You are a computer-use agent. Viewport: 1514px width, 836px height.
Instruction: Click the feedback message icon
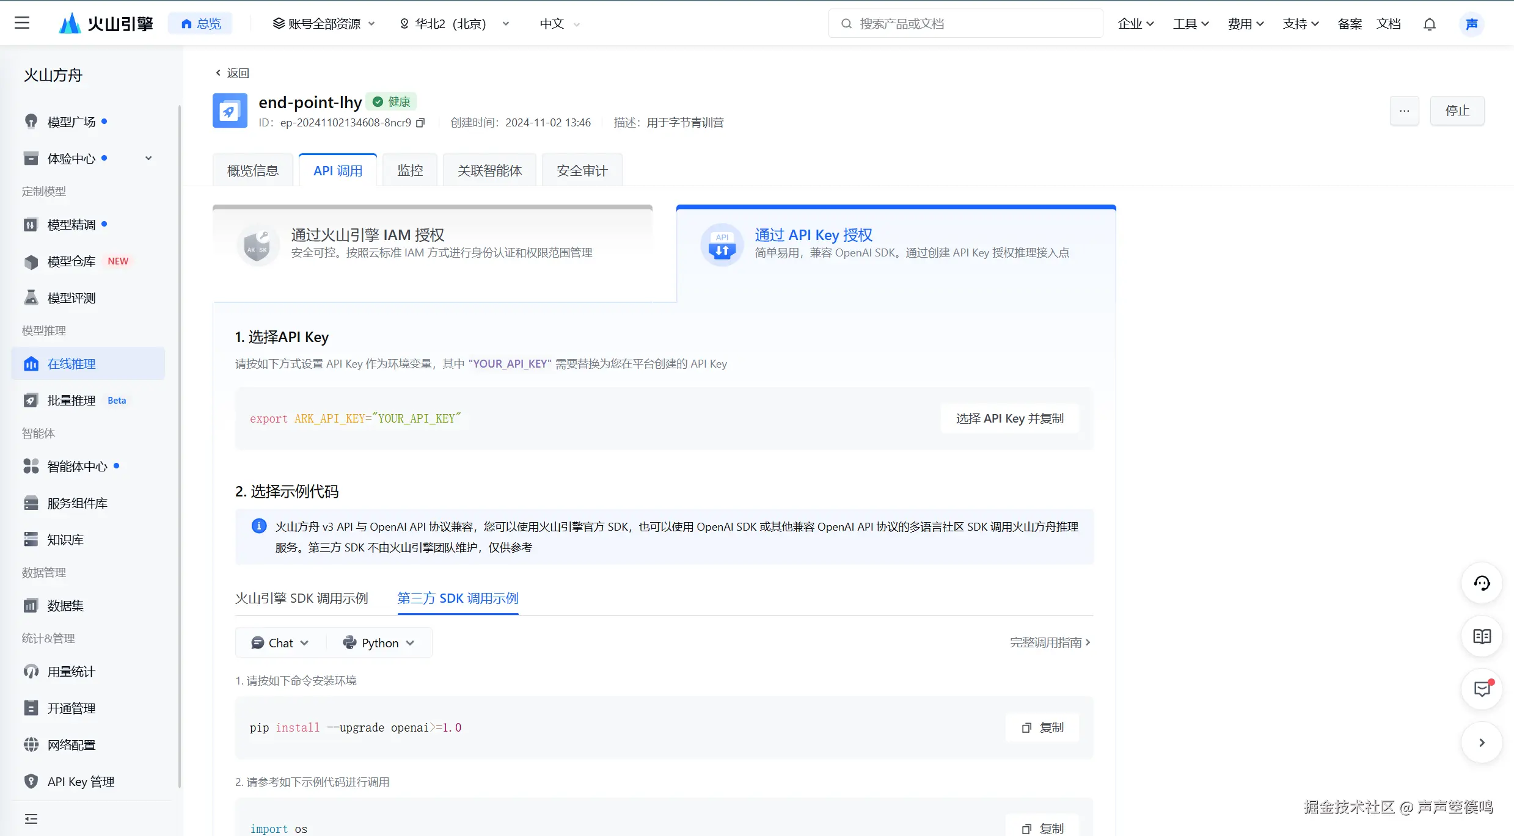pos(1482,689)
